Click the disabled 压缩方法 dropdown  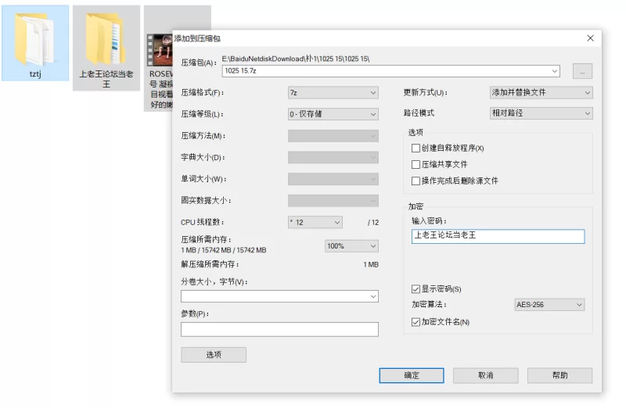333,136
